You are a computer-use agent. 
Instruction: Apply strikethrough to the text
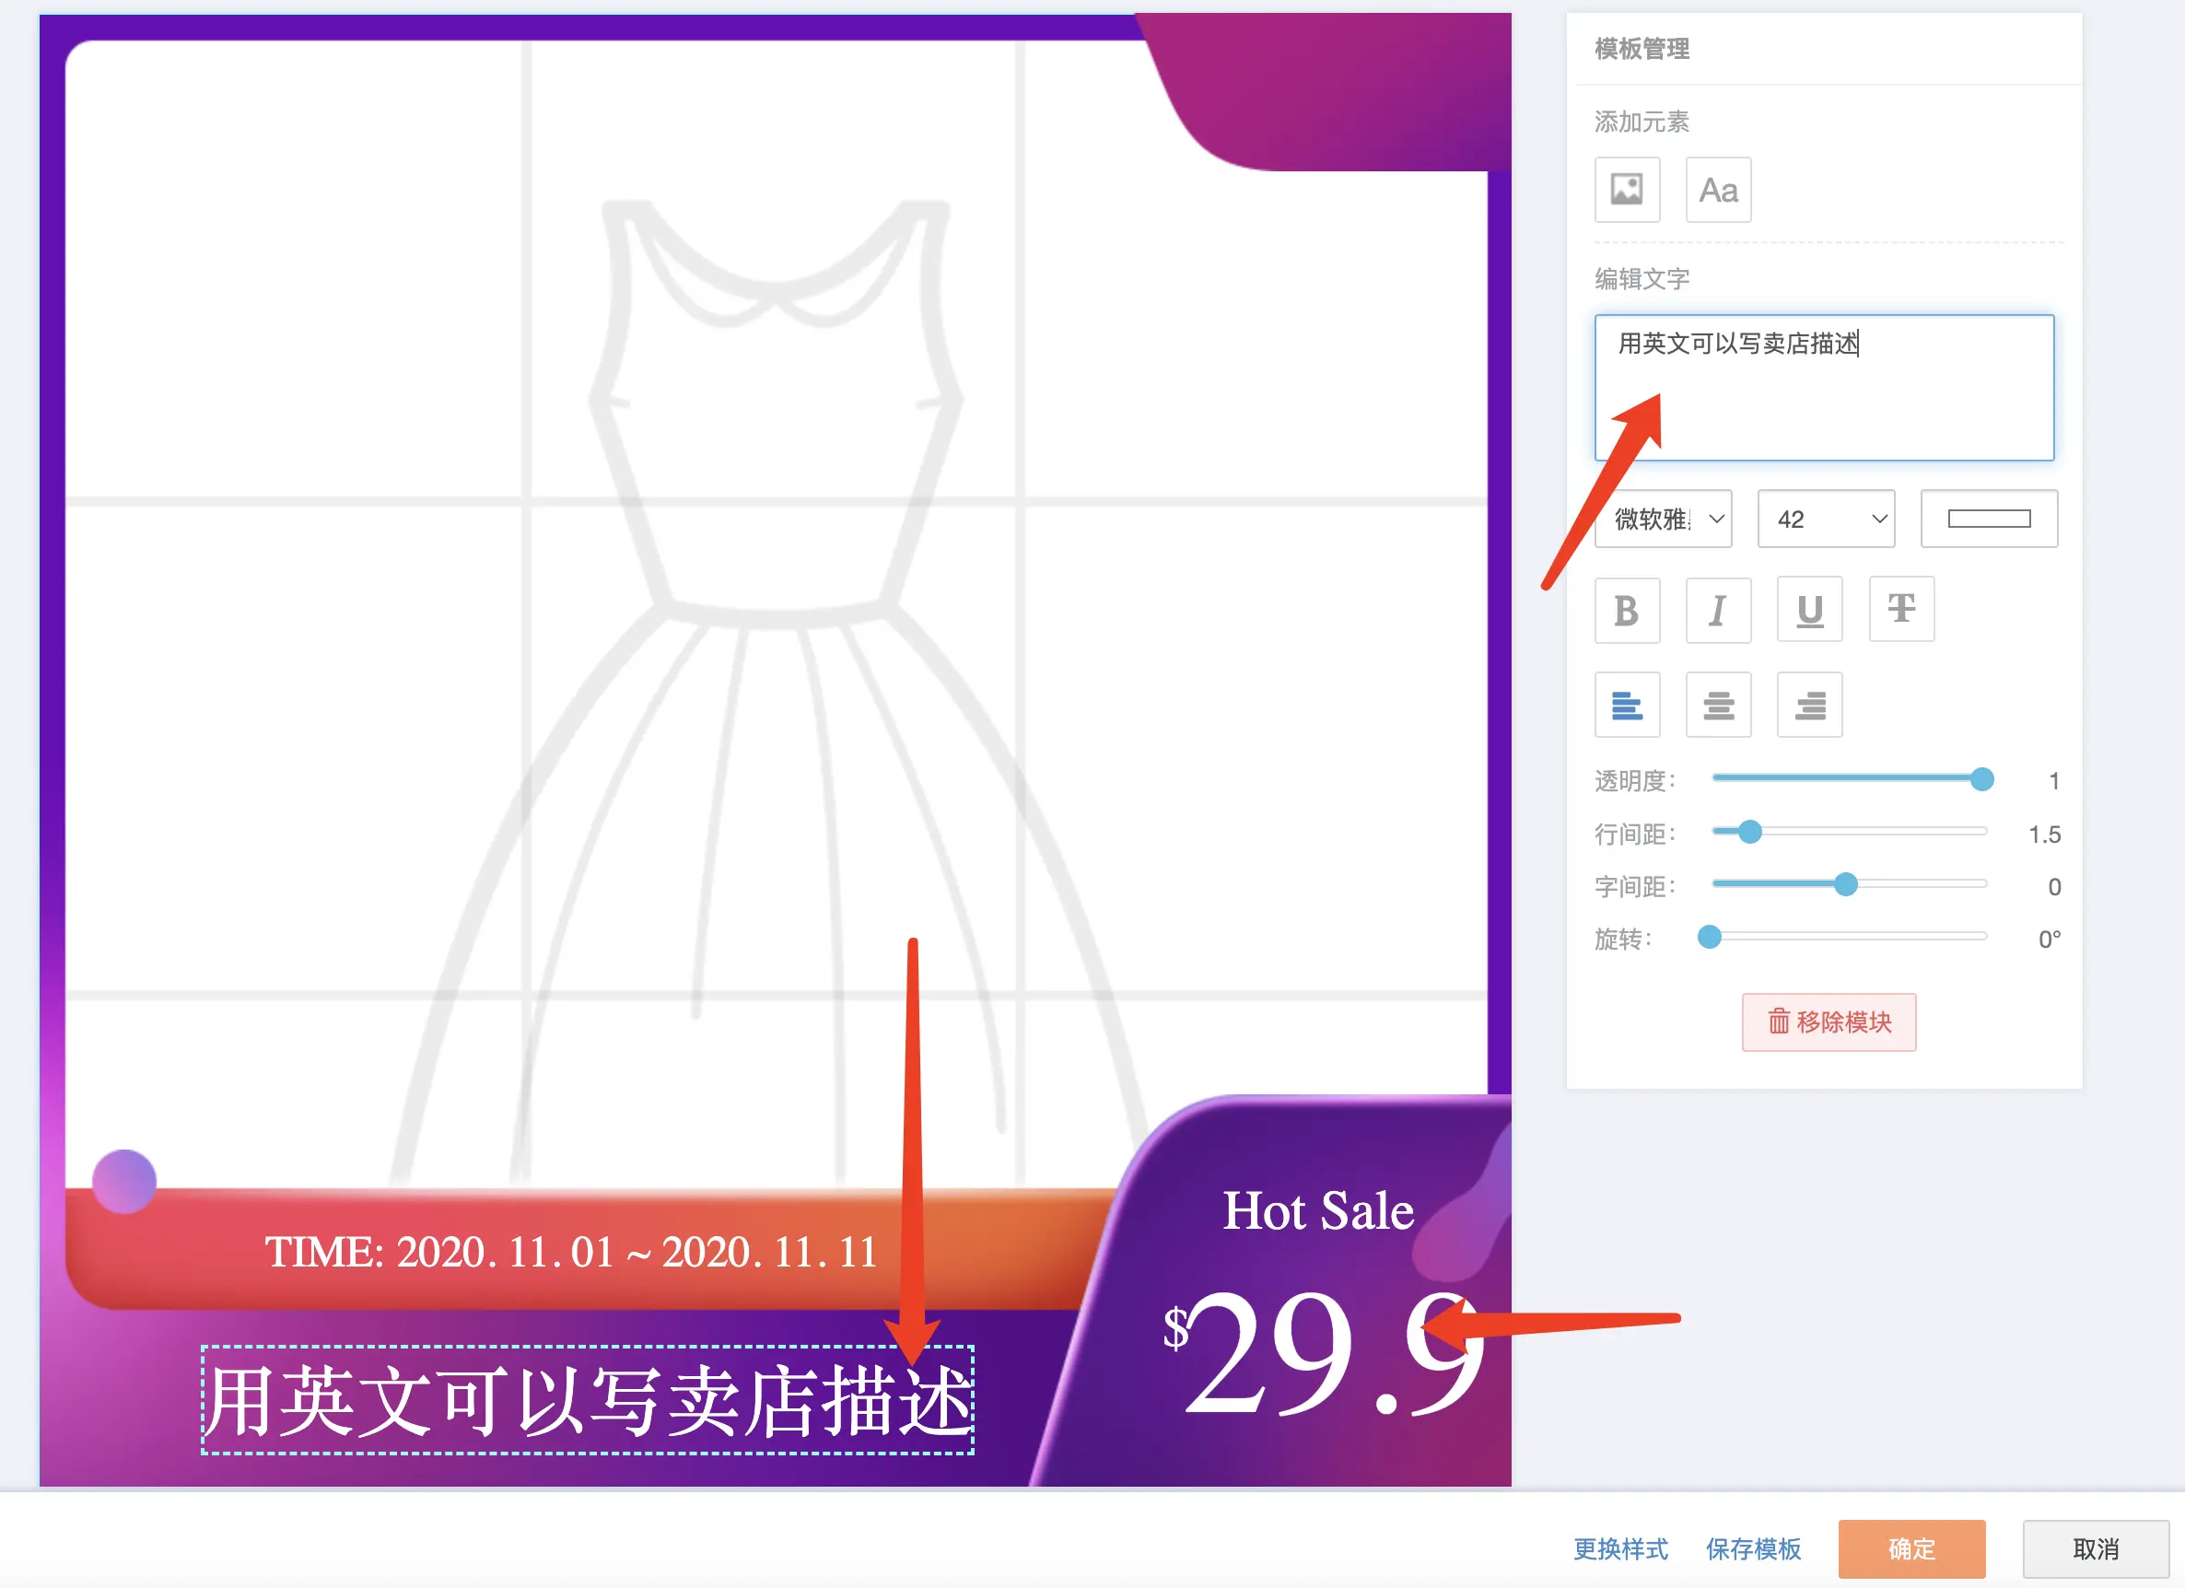1900,610
